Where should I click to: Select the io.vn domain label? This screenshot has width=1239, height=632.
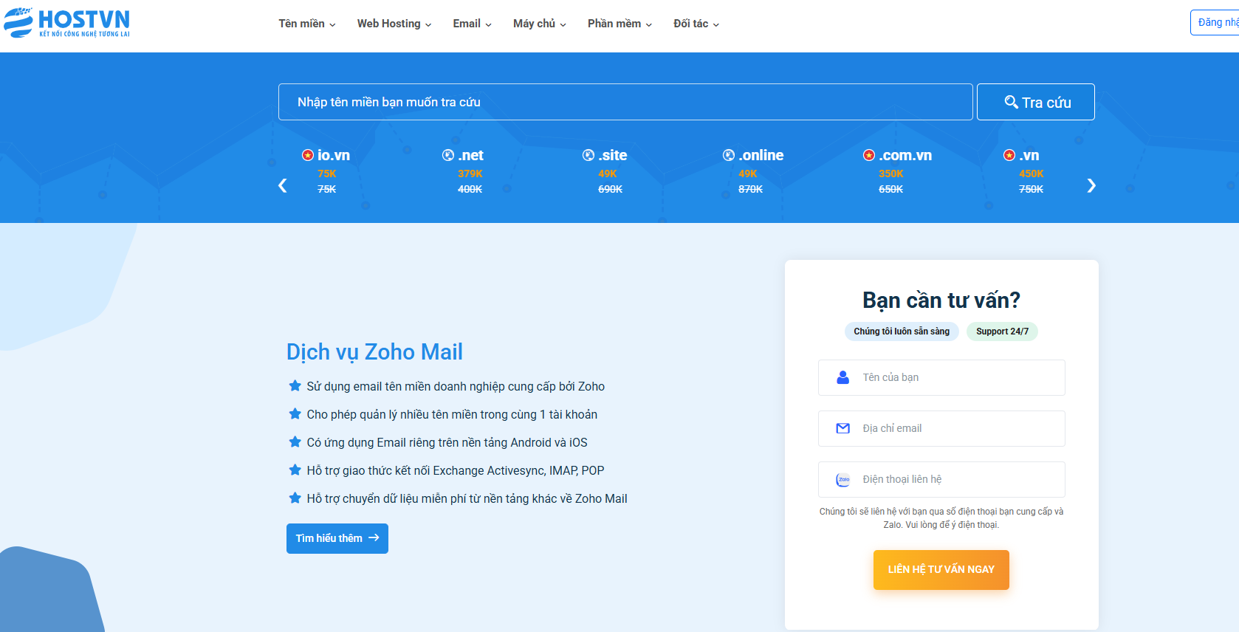click(334, 155)
